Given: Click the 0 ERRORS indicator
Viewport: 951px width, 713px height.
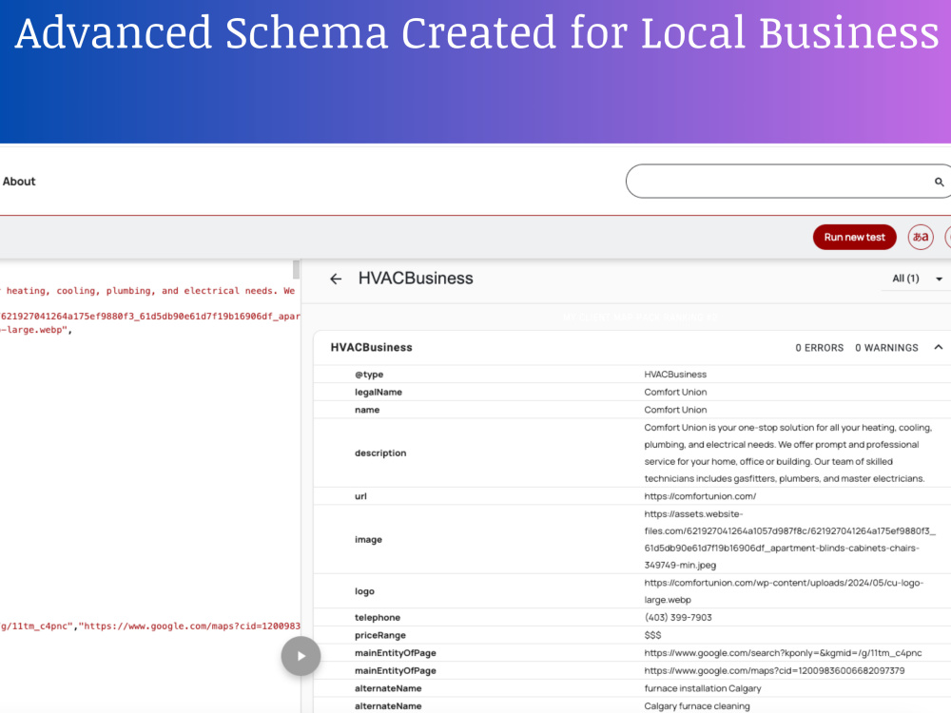Looking at the screenshot, I should 820,348.
